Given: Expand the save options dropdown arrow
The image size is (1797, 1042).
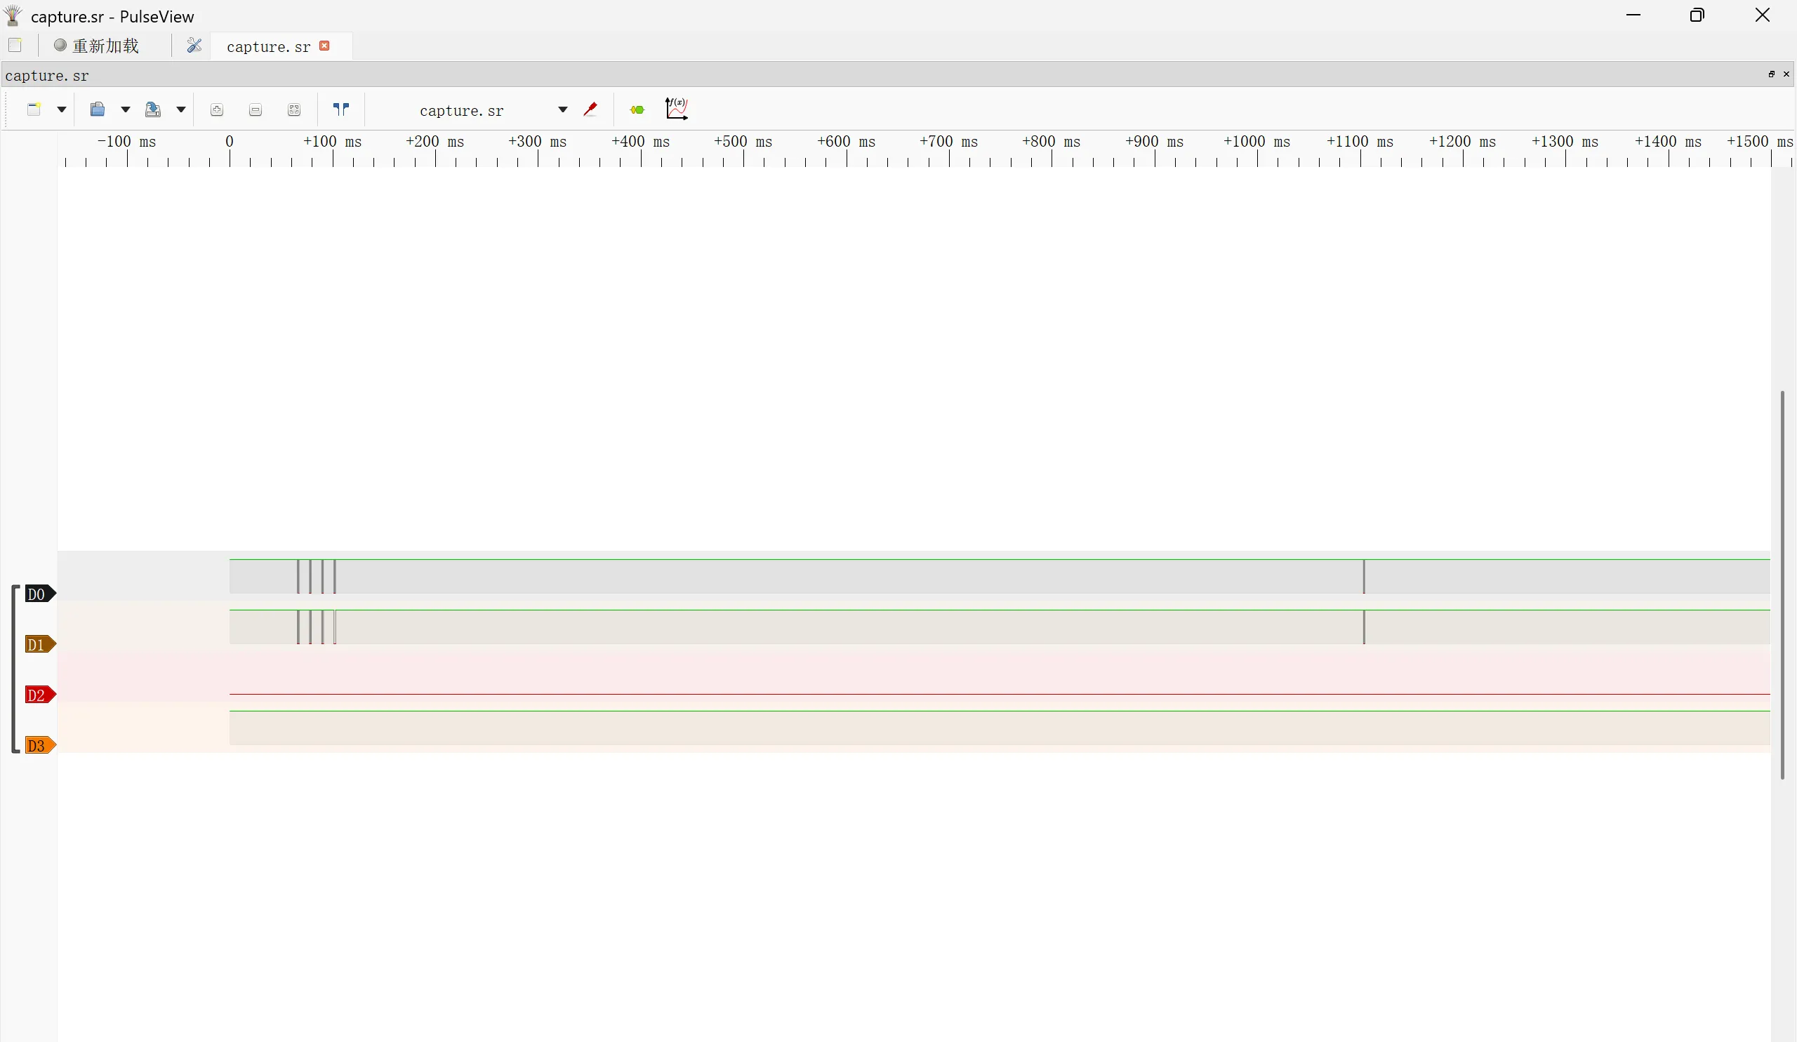Looking at the screenshot, I should tap(181, 109).
